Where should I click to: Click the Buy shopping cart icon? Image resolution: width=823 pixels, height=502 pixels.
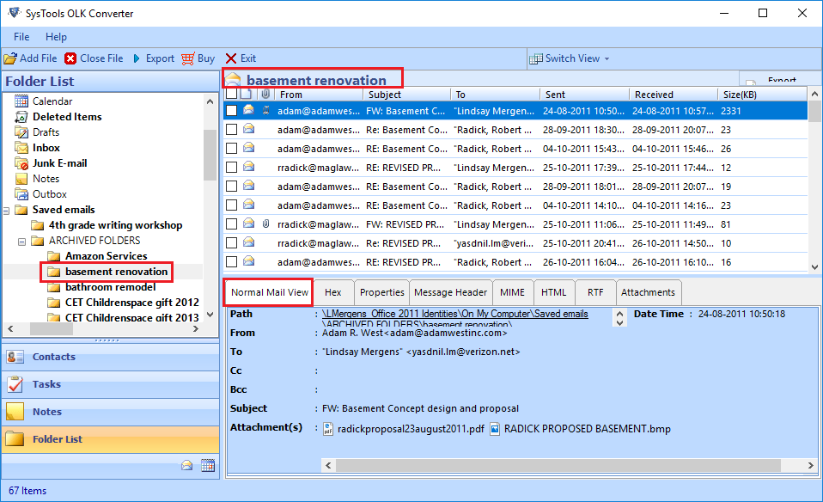tap(188, 58)
